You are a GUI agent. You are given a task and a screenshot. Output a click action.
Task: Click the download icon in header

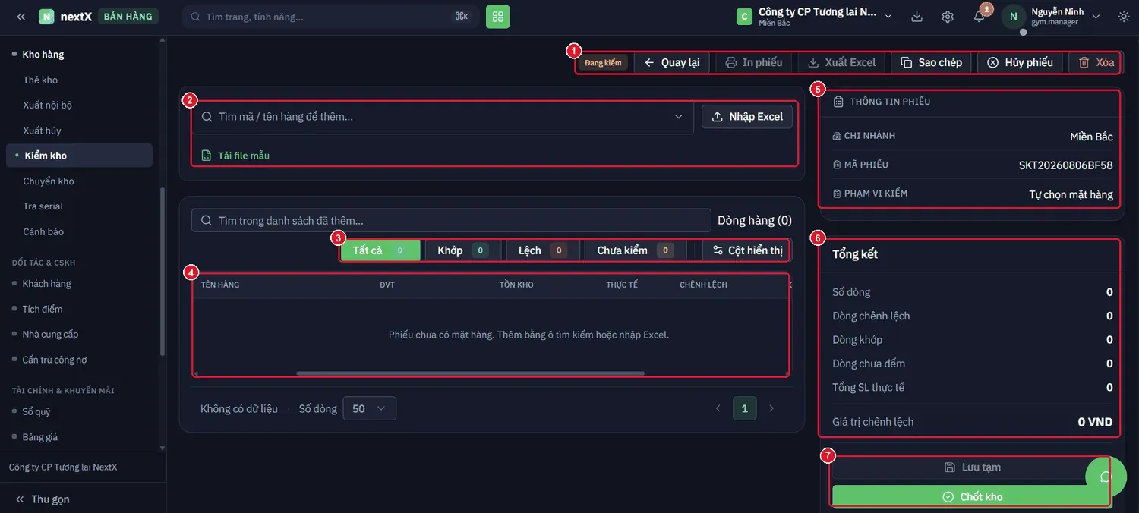coord(917,17)
